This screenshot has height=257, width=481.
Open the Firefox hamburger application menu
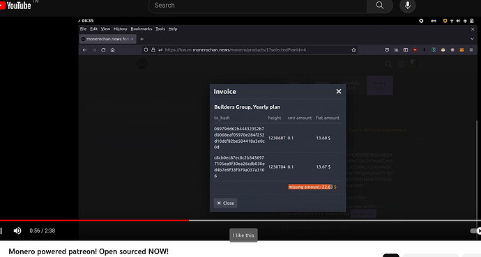click(x=471, y=50)
